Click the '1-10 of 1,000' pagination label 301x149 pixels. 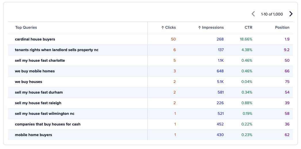272,14
